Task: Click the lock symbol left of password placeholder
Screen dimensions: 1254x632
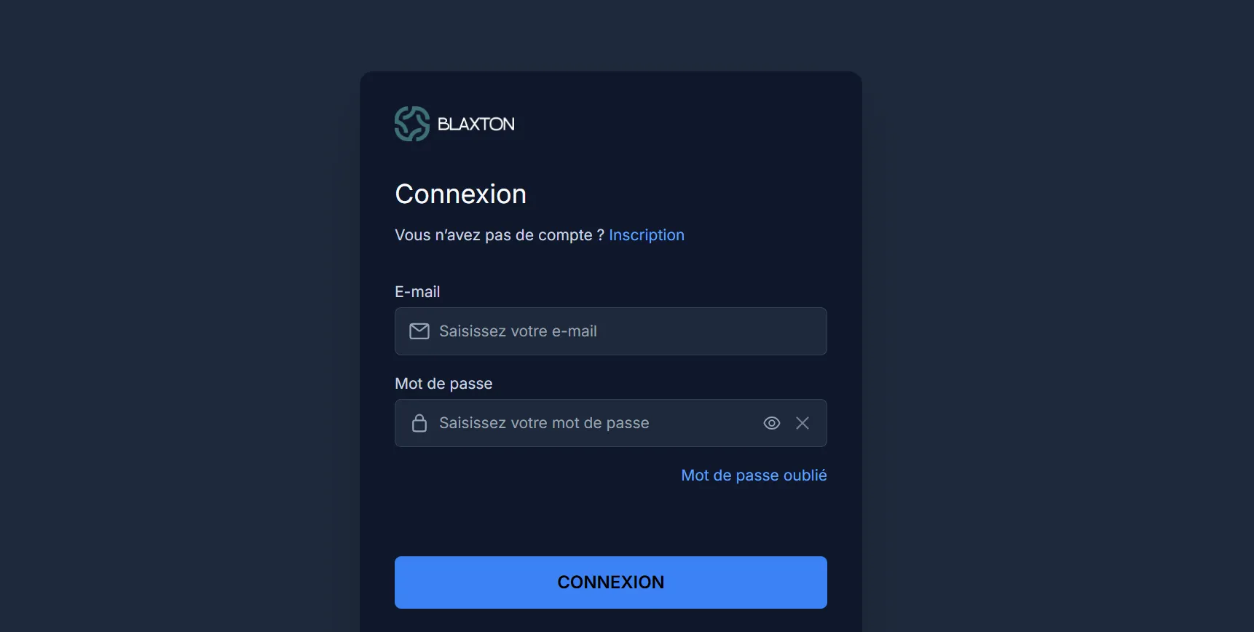Action: 419,423
